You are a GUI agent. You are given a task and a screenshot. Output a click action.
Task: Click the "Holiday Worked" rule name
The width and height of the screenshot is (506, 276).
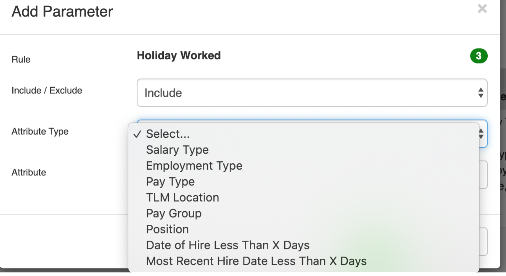[179, 56]
